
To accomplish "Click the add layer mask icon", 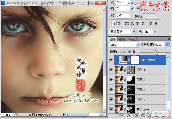I will (x=136, y=115).
